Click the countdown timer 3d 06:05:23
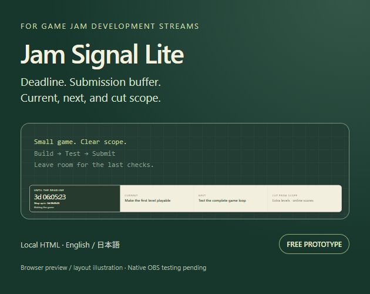Screen dimensions: 370x294 click(50, 197)
